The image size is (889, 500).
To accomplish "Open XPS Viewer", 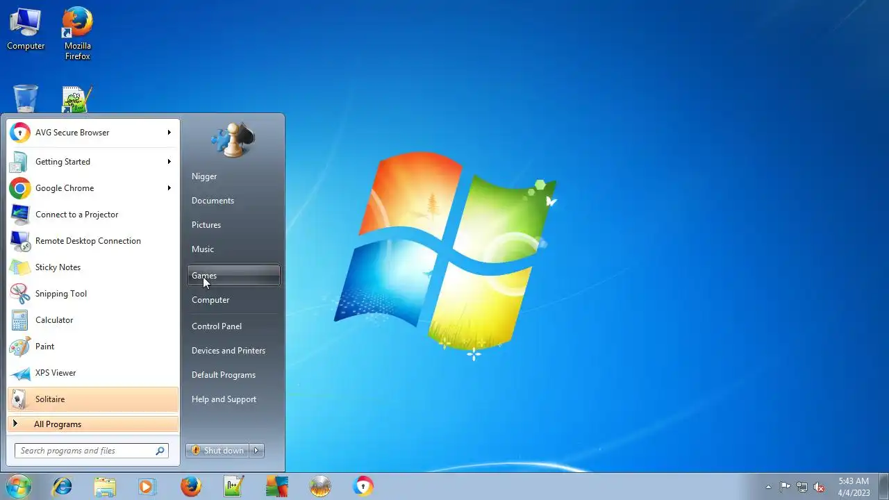I will (x=92, y=373).
